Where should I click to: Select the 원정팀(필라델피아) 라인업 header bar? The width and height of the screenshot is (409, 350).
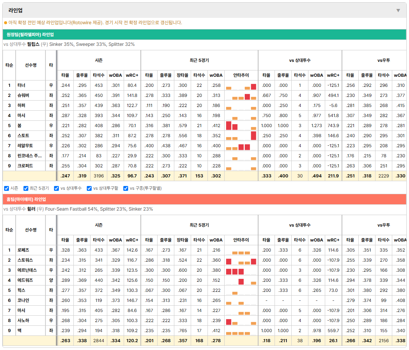click(204, 34)
